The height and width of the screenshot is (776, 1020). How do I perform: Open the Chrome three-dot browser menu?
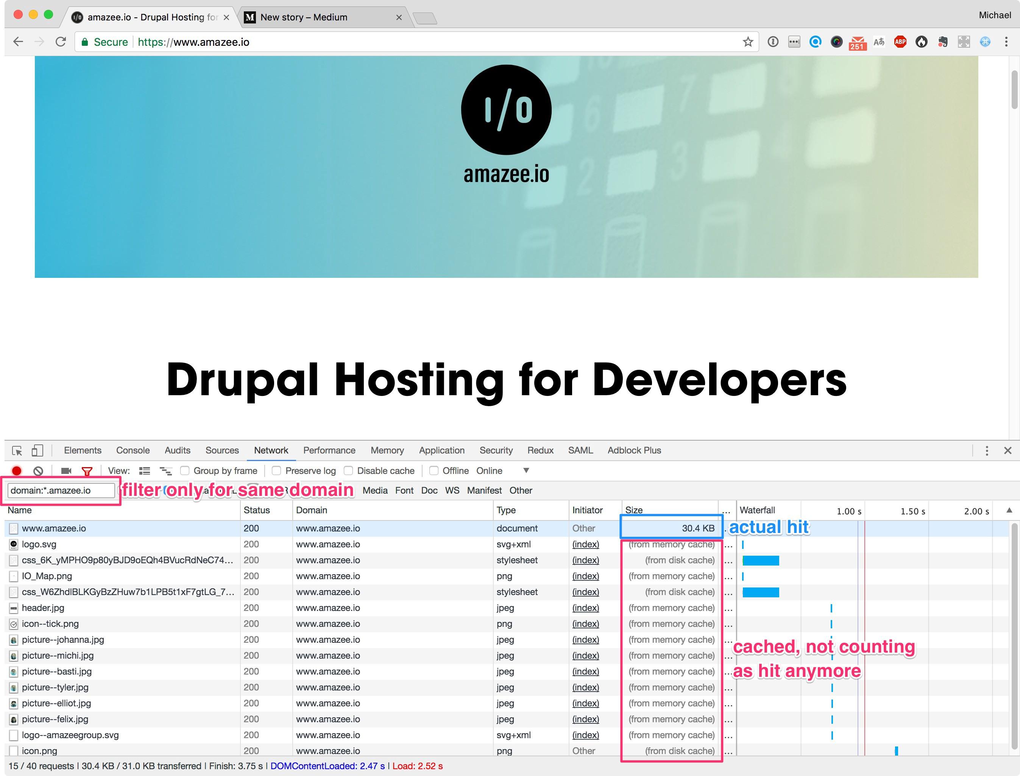tap(1006, 42)
